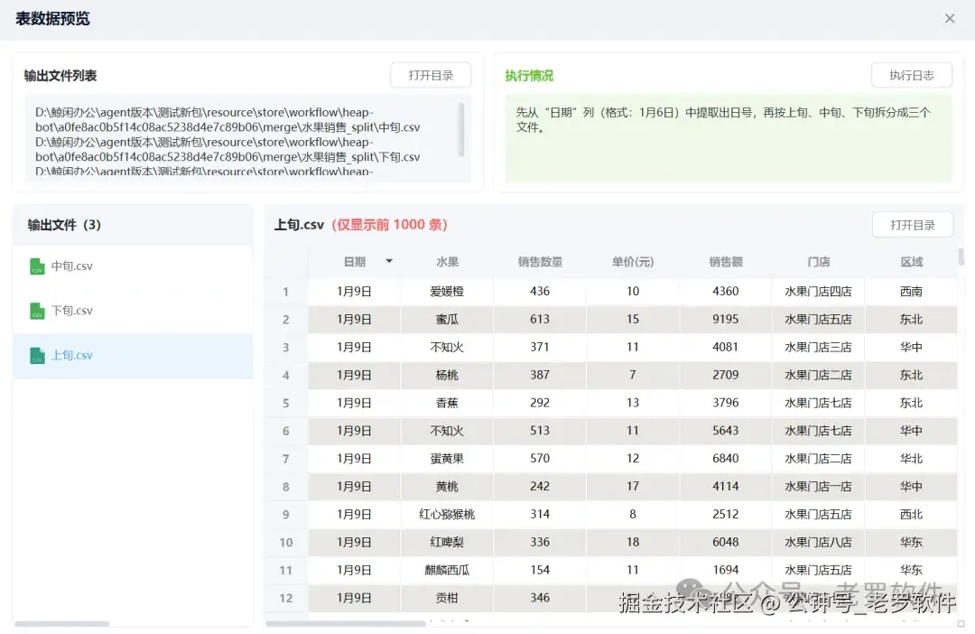Select the 红啤梨 cell in row 10
This screenshot has width=975, height=634.
[x=447, y=542]
